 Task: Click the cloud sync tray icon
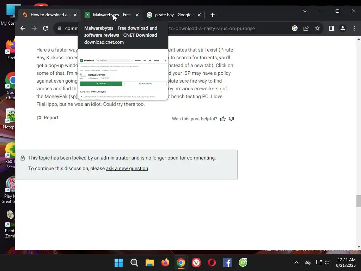click(x=308, y=263)
